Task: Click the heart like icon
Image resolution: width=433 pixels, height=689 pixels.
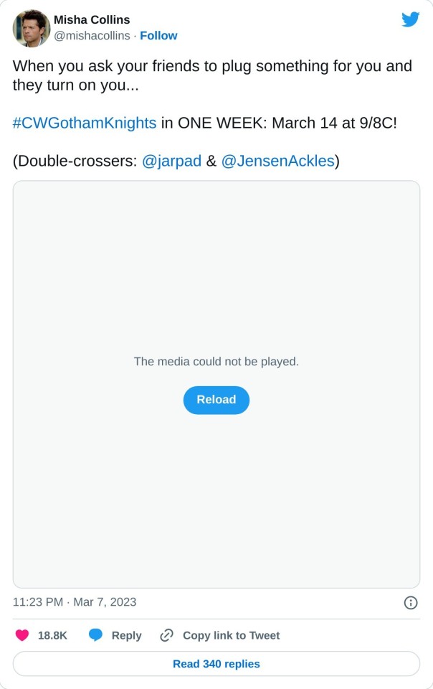Action: point(22,635)
